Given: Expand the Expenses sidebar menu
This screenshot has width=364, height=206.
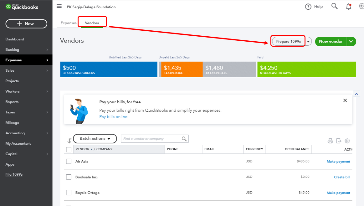Looking at the screenshot, I should pyautogui.click(x=47, y=60).
